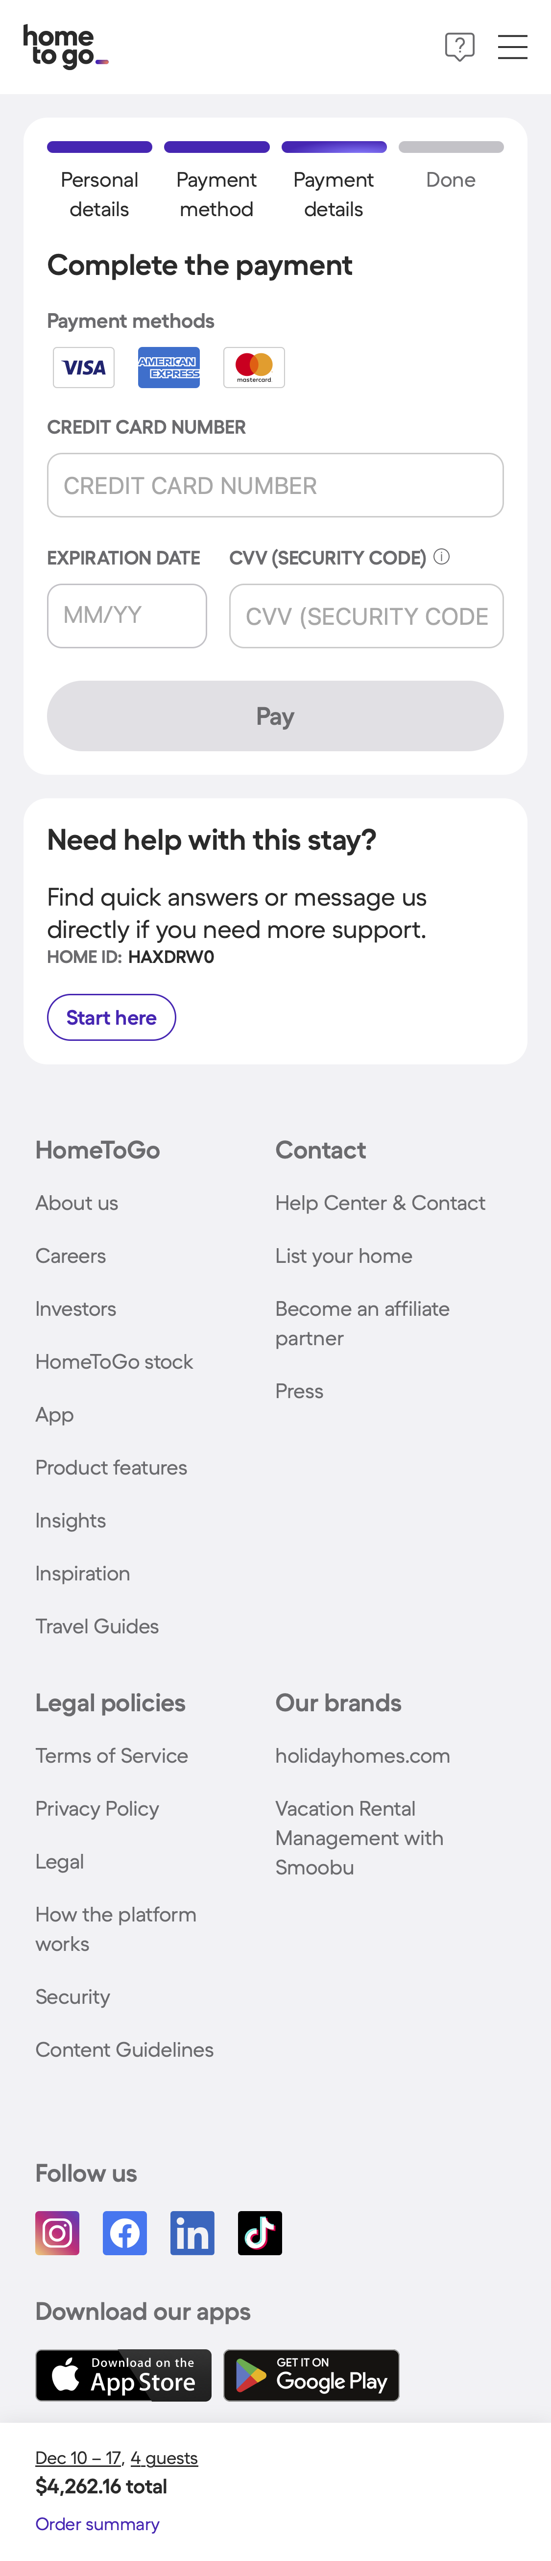551x2561 pixels.
Task: Click the Payment details progress bar
Action: pos(334,146)
